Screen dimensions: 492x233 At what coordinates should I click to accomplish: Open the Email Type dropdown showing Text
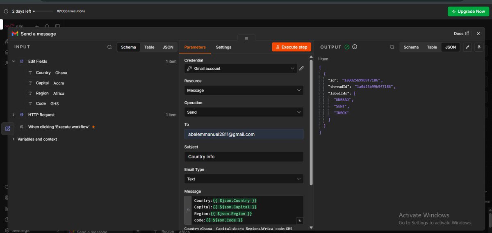point(244,179)
